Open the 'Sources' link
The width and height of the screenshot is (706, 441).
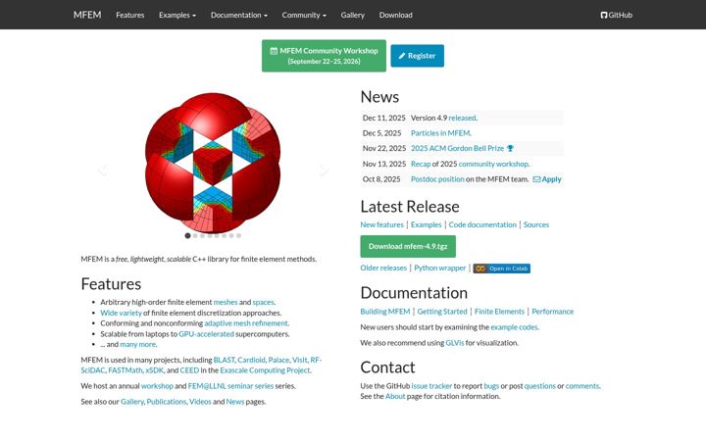click(536, 224)
